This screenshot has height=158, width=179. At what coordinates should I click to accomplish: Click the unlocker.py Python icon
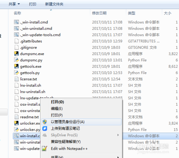tap(16, 130)
